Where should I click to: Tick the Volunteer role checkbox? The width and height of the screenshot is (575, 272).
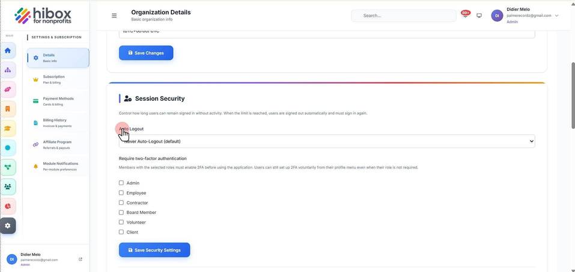[x=121, y=222]
